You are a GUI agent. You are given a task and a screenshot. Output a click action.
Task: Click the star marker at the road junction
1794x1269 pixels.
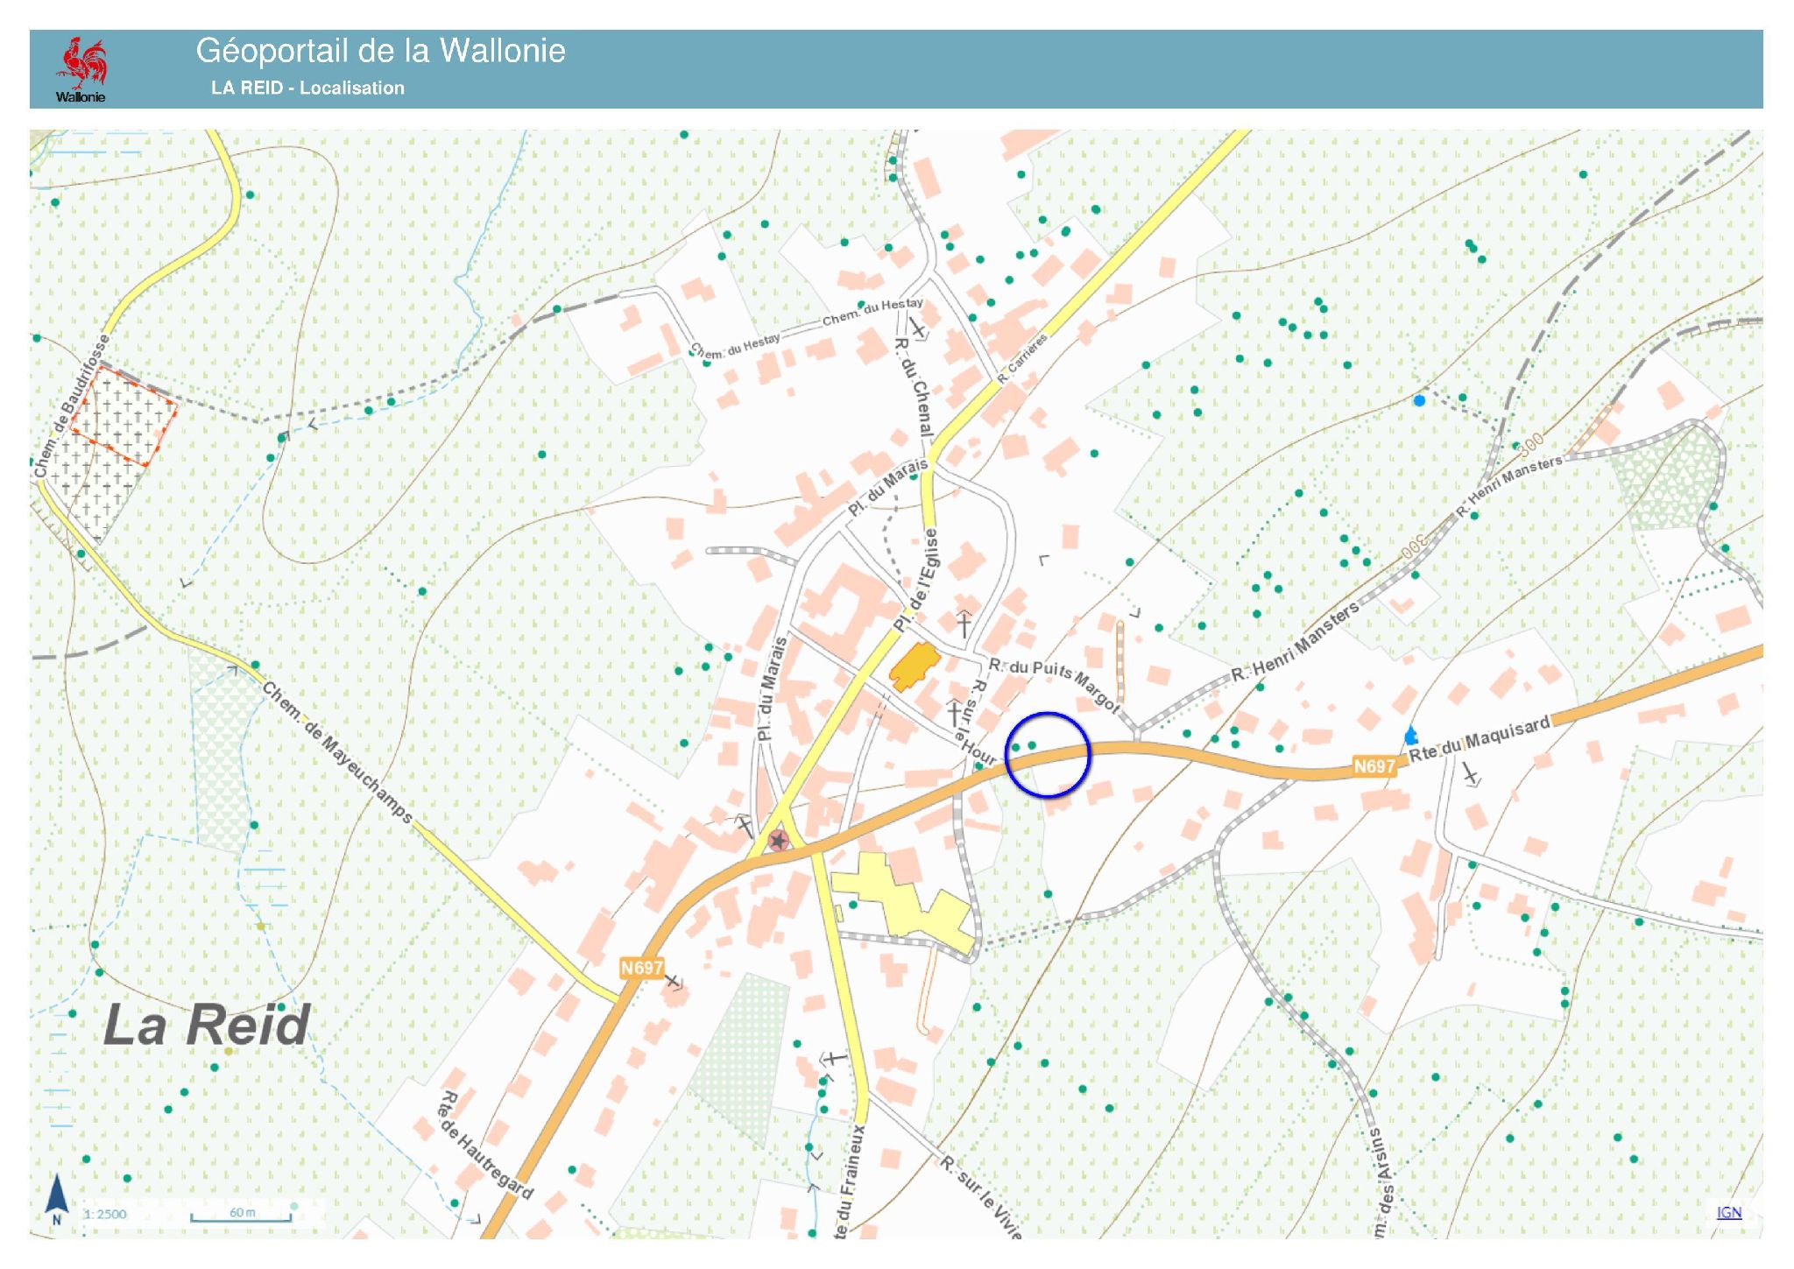point(778,841)
